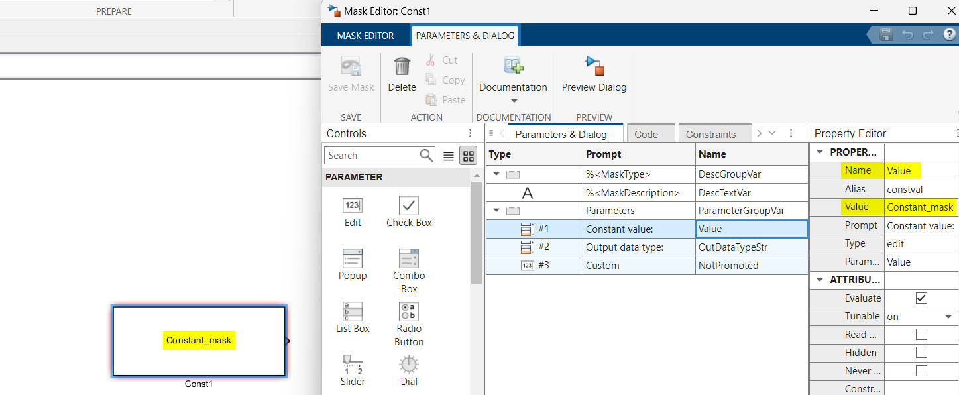
Task: Select the Dial control icon
Action: tap(408, 364)
